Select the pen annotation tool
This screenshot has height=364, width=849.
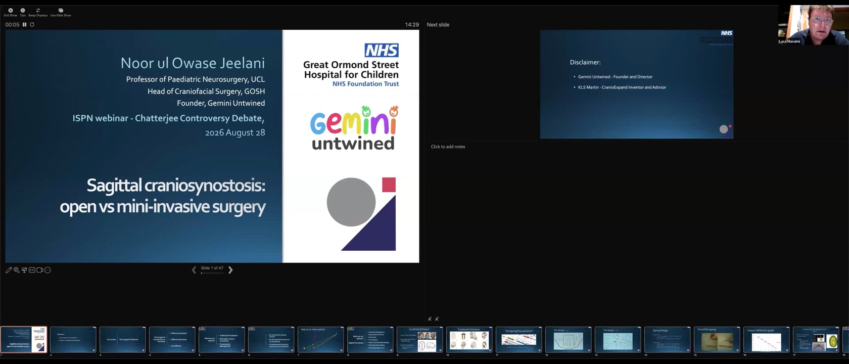(x=9, y=270)
